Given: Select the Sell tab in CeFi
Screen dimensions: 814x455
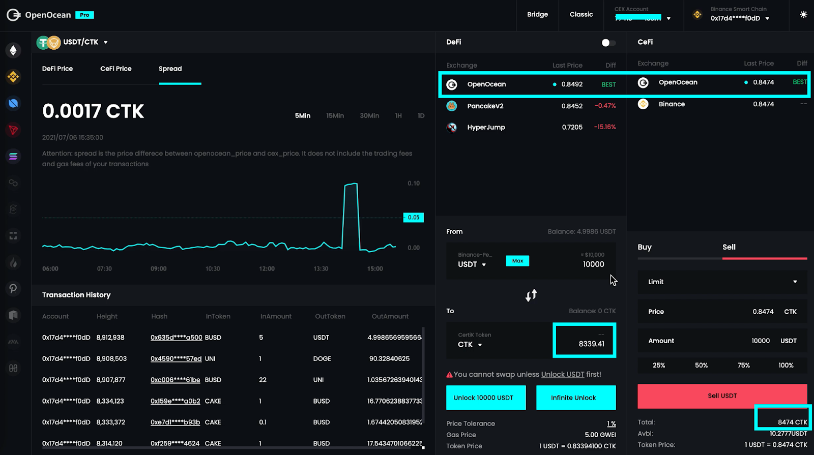Looking at the screenshot, I should click(x=729, y=247).
